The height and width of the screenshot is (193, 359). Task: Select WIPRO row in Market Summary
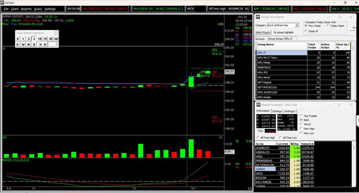285,169
